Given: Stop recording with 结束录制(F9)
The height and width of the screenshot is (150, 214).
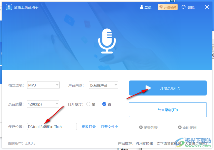Looking at the screenshot, I should coord(168,110).
